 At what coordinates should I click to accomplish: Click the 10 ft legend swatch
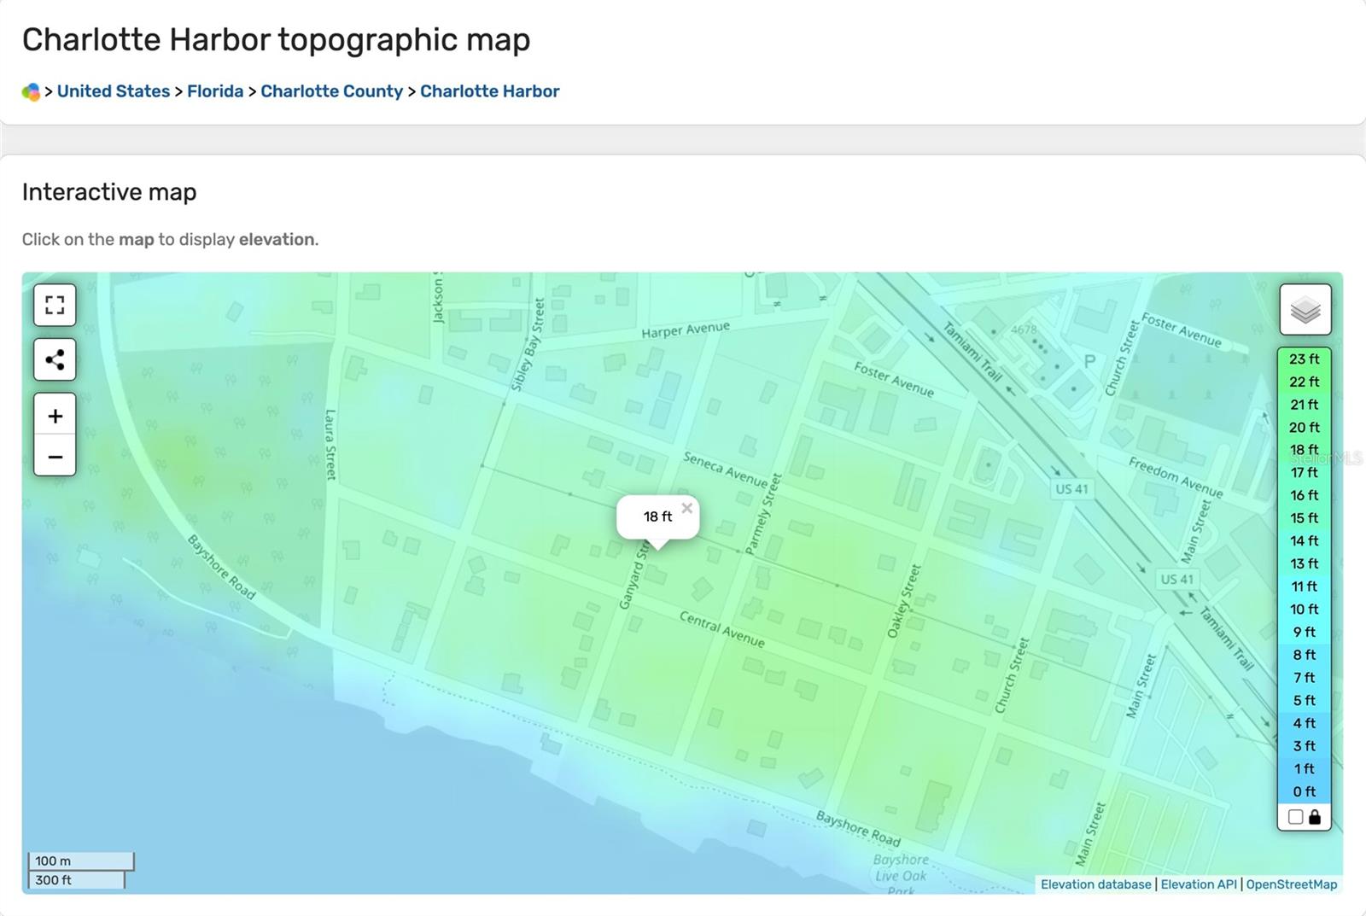(x=1304, y=610)
